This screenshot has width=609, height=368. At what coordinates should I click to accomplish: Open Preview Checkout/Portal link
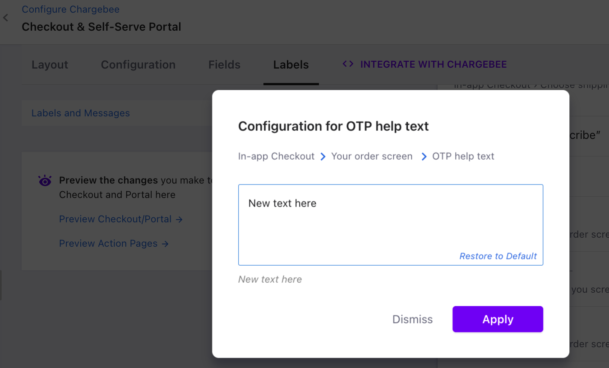tap(115, 219)
